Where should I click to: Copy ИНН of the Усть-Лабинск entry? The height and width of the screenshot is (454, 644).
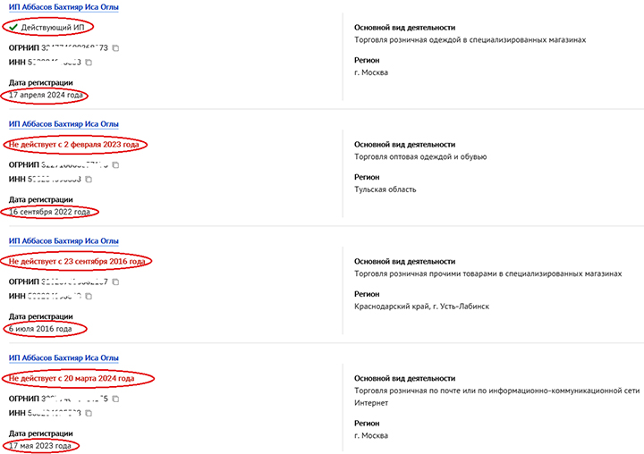click(x=89, y=296)
